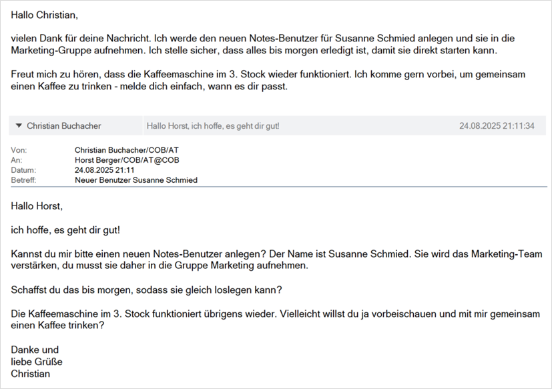Select recipient Horst Berger/COB/AT@COB
This screenshot has height=389, width=552.
tap(127, 160)
